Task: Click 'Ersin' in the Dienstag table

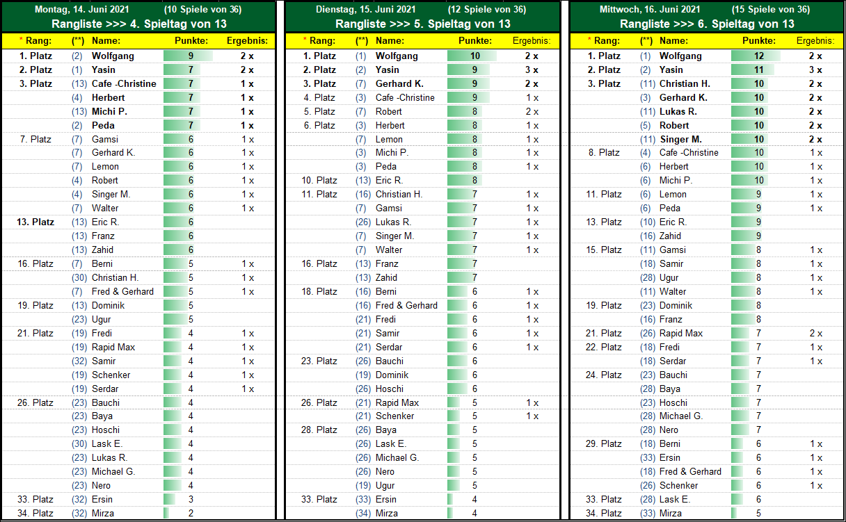Action: 386,499
